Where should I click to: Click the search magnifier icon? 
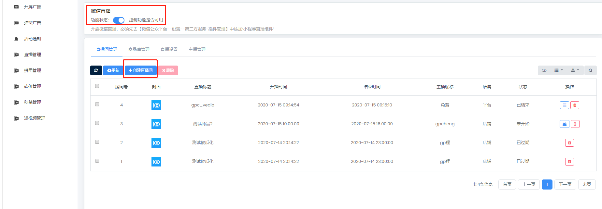[590, 70]
